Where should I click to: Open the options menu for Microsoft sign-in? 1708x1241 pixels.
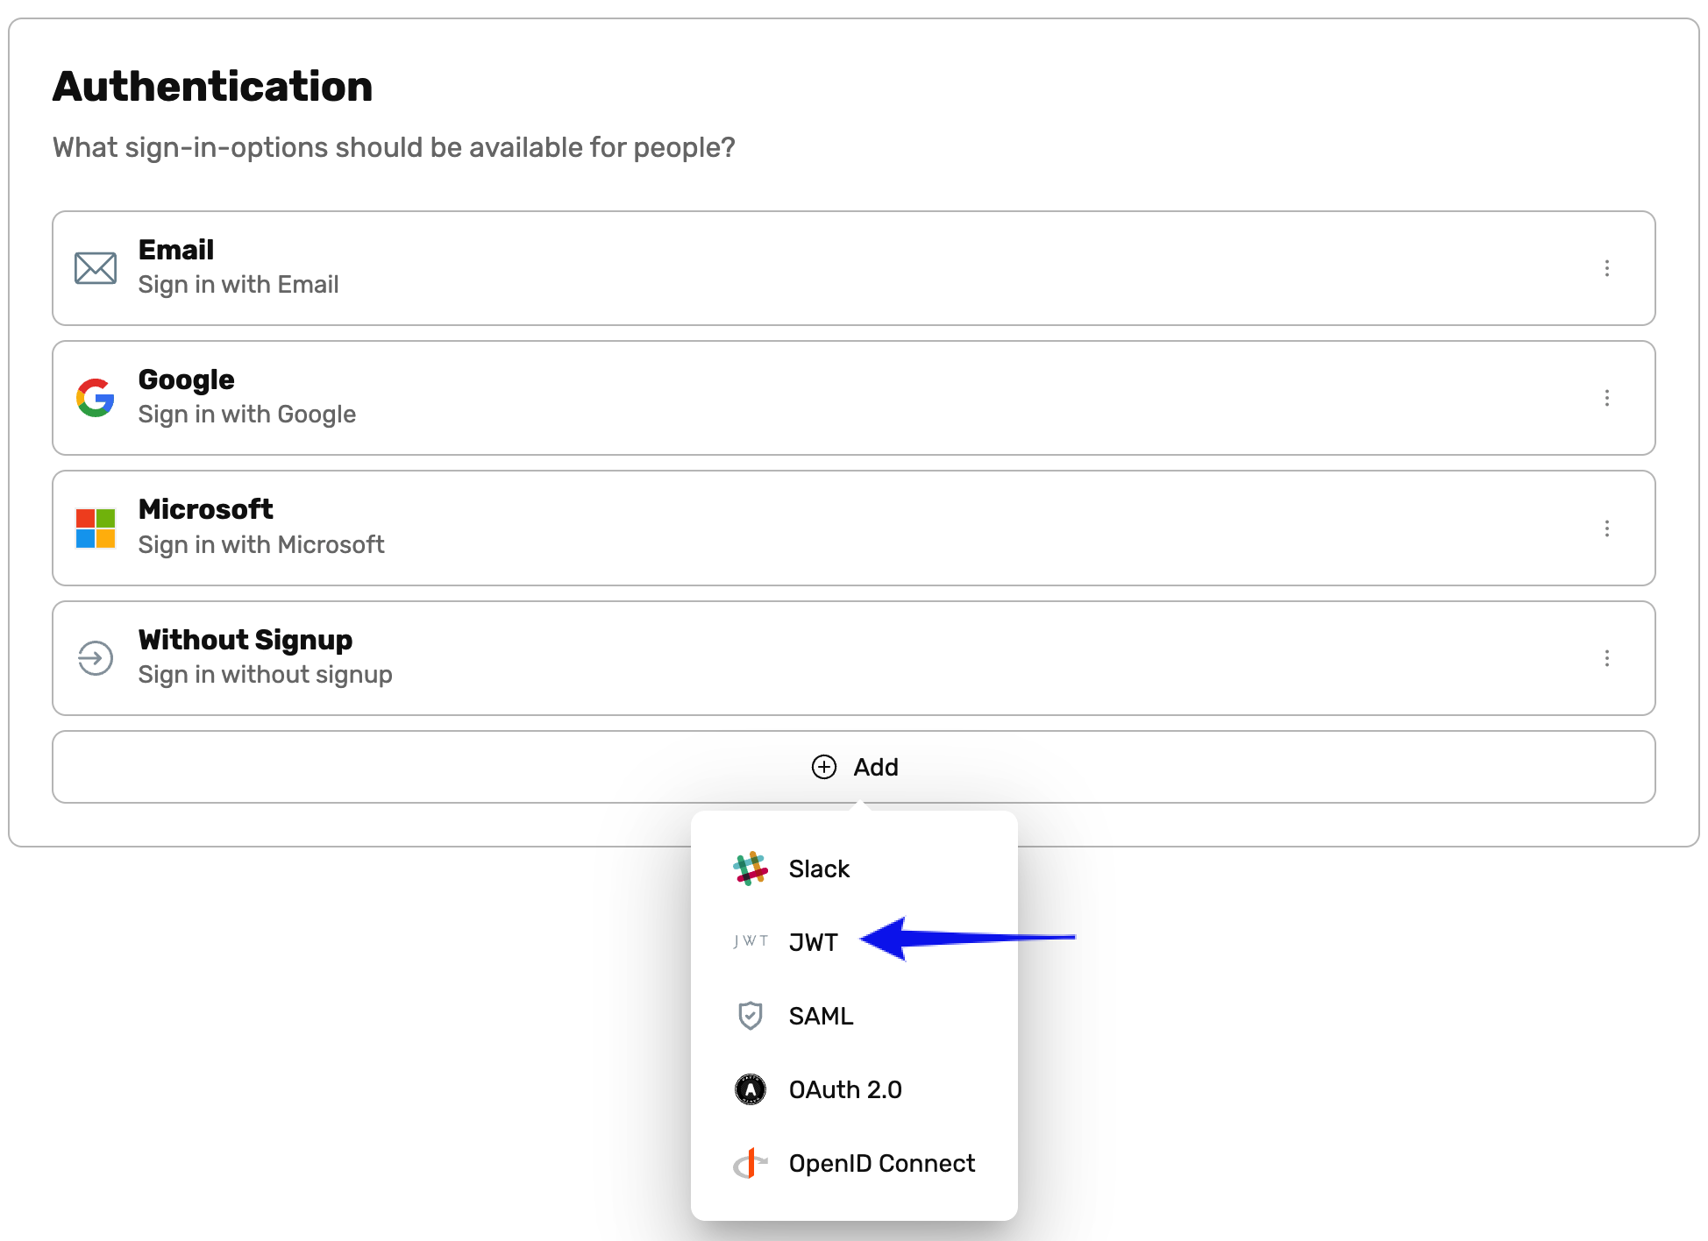pyautogui.click(x=1607, y=528)
